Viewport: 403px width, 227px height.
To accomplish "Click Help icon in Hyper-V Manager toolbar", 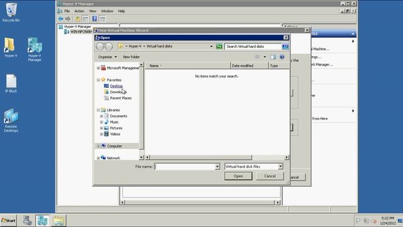I will [x=94, y=19].
